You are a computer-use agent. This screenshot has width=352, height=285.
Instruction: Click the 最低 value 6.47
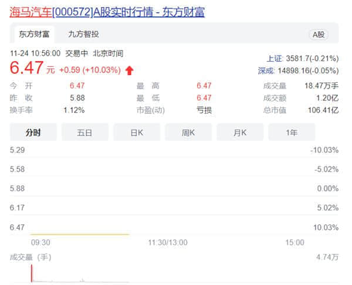pos(204,98)
